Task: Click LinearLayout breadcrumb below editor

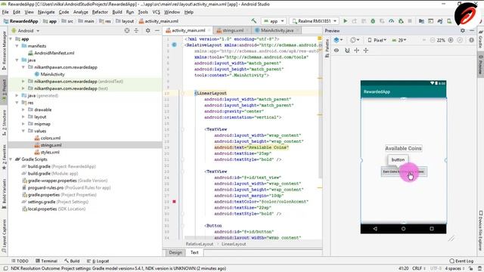Action: point(234,244)
